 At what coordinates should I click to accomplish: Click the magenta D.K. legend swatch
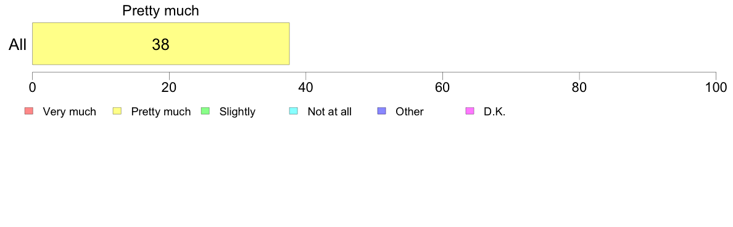click(470, 111)
